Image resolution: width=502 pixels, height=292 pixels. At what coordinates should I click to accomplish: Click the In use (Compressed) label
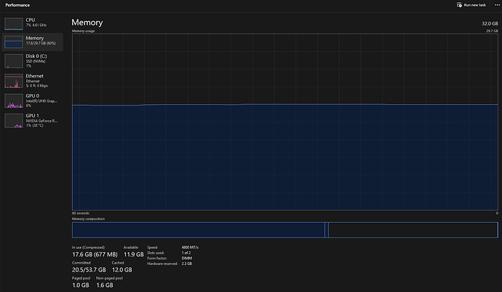pyautogui.click(x=88, y=248)
